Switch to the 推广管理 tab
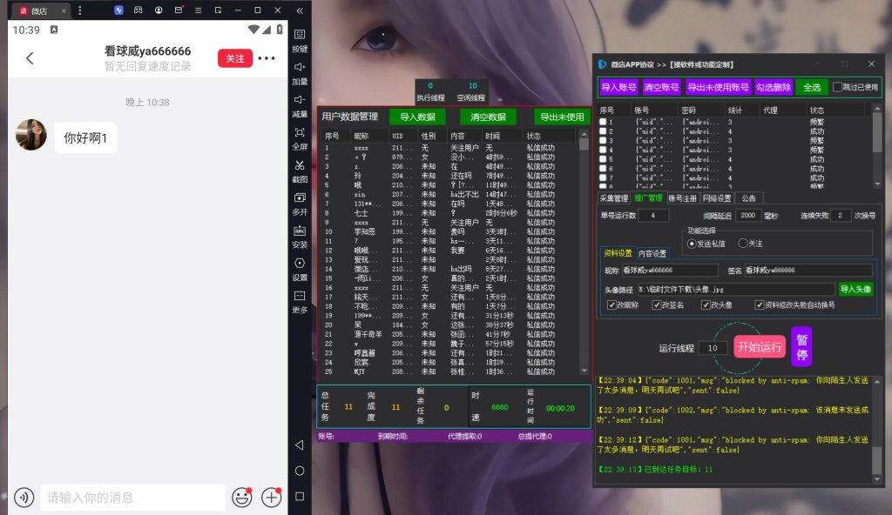Image resolution: width=892 pixels, height=515 pixels. coord(648,197)
